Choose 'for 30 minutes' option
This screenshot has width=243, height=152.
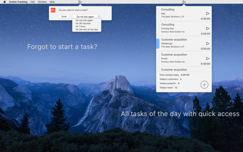pos(83,23)
